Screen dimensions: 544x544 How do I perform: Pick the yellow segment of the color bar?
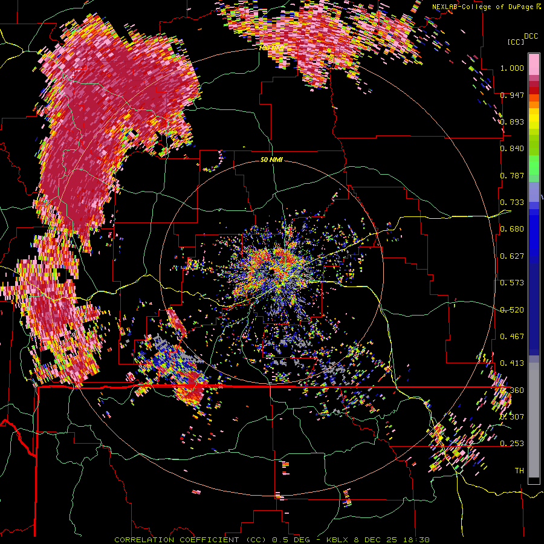[534, 119]
